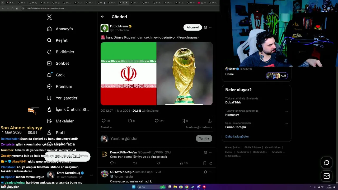The height and width of the screenshot is (190, 338).
Task: Open the floating messages envelope button
Action: click(x=327, y=176)
